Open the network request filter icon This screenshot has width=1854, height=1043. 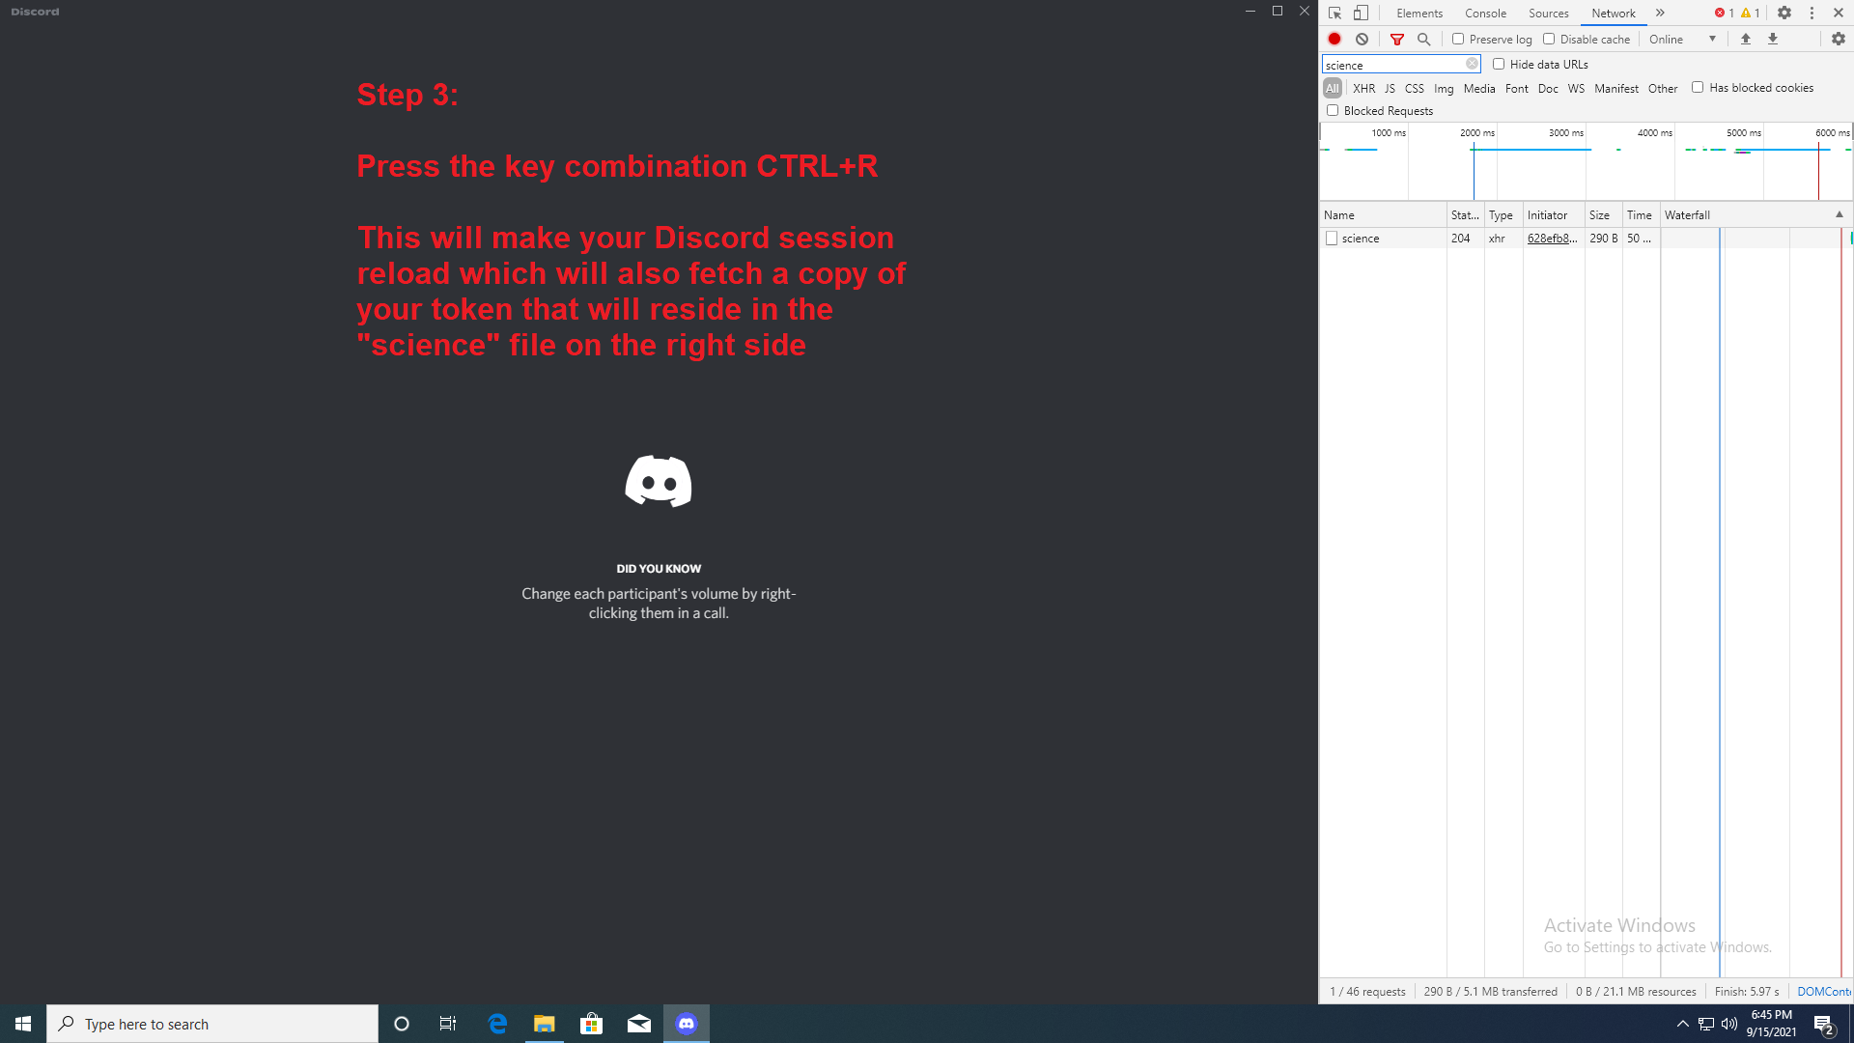[1397, 39]
